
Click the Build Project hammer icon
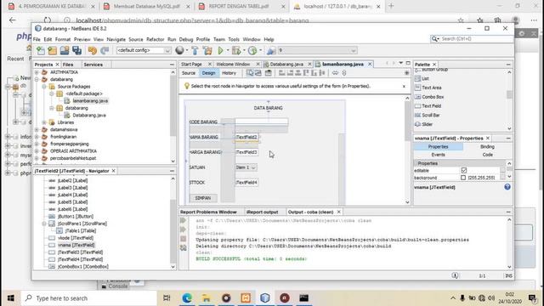click(x=195, y=51)
